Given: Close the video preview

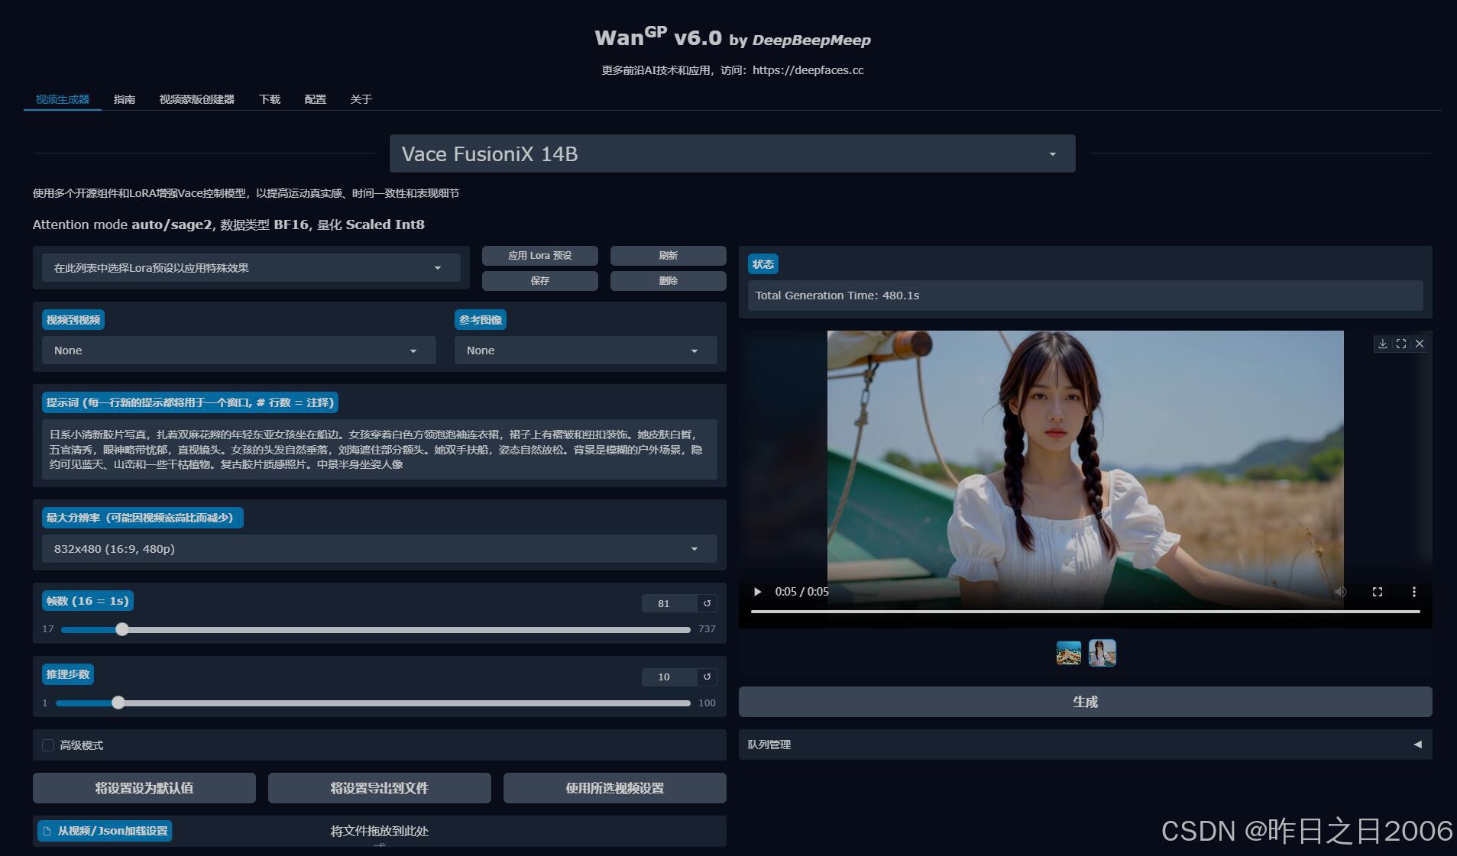Looking at the screenshot, I should [1420, 344].
